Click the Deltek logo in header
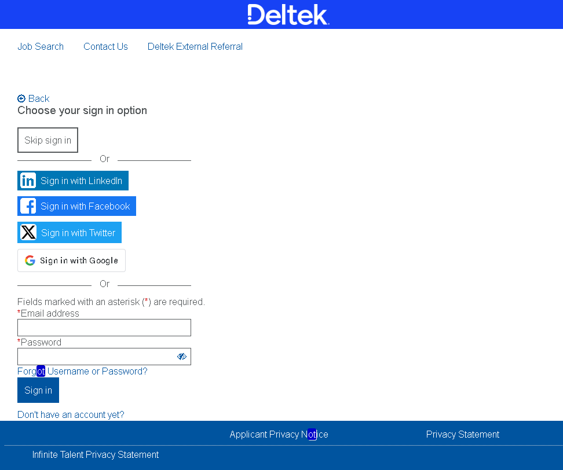563x470 pixels. (x=288, y=14)
